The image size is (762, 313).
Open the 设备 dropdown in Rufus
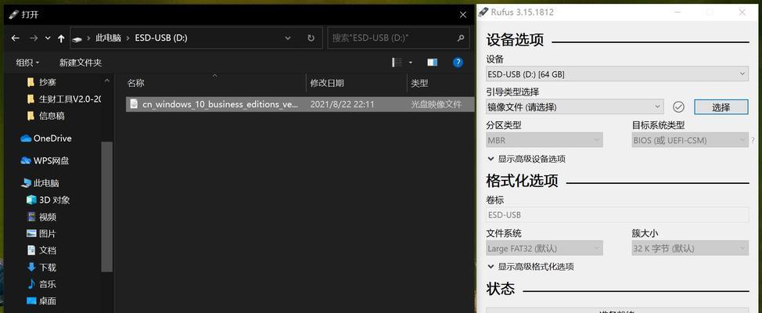click(x=617, y=74)
